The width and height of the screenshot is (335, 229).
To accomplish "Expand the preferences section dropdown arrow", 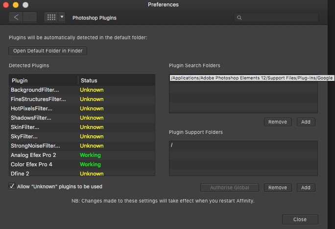I will 62,17.
